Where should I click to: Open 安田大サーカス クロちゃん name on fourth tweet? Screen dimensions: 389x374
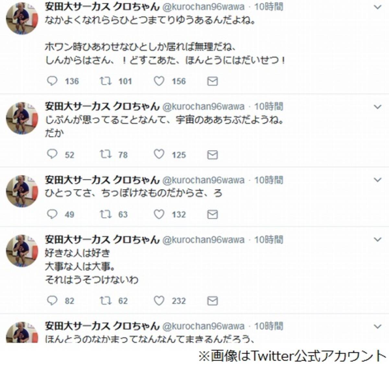102,240
